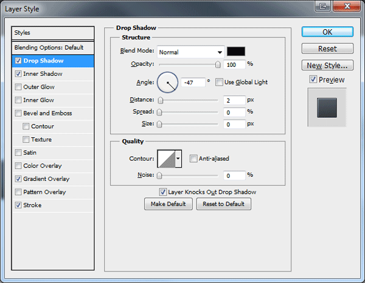Open Blending Options: Default

53,47
